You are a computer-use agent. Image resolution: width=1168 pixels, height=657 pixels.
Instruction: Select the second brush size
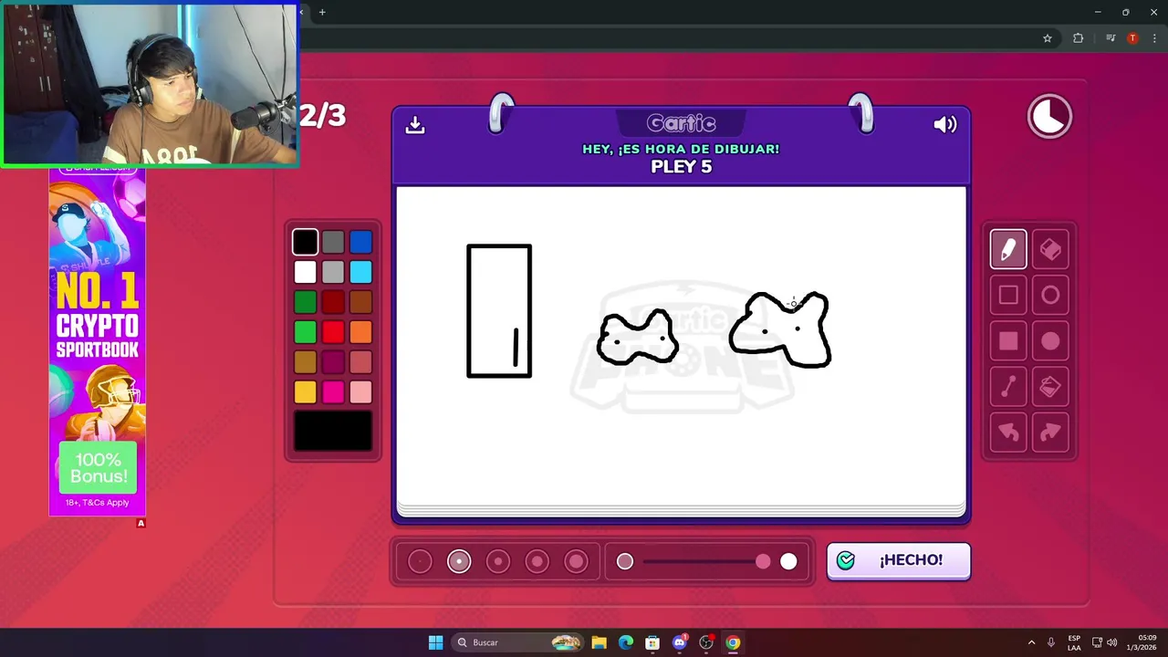459,561
